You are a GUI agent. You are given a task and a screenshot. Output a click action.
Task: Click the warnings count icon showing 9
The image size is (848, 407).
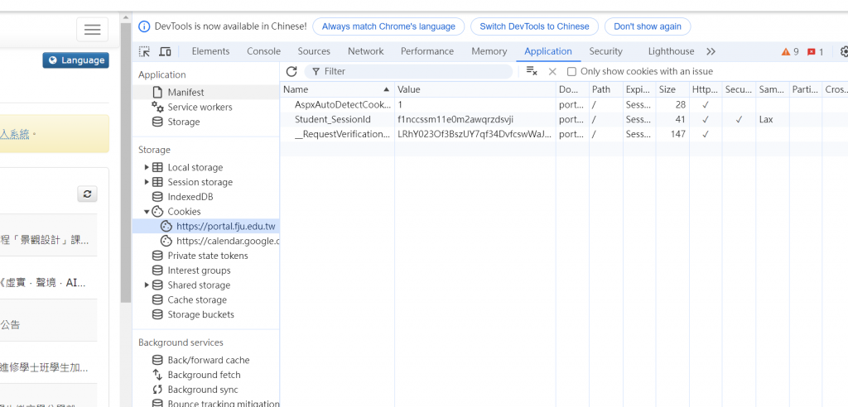(790, 52)
